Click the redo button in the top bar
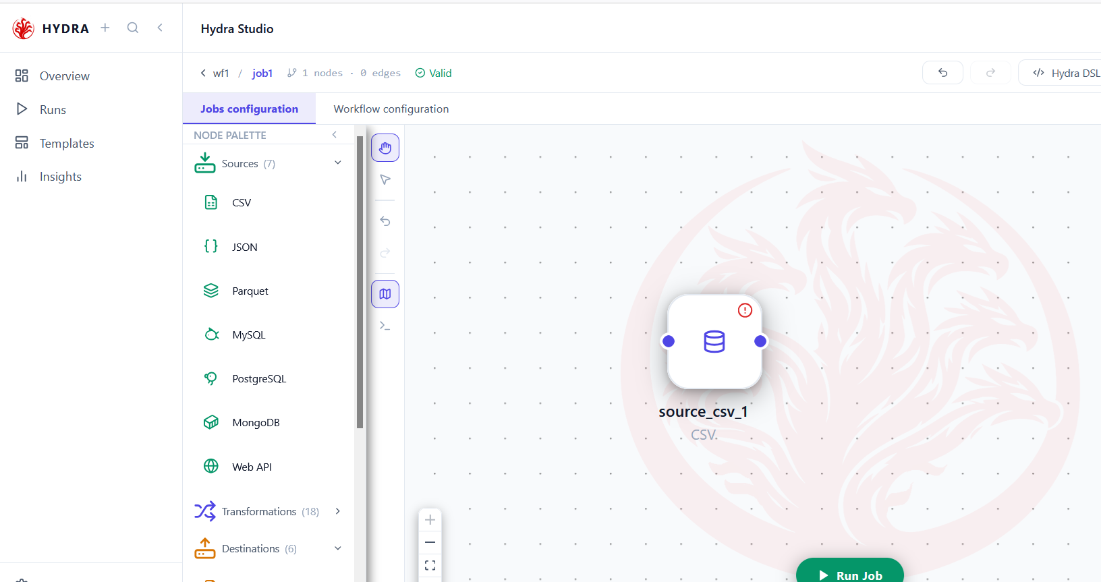 tap(990, 73)
